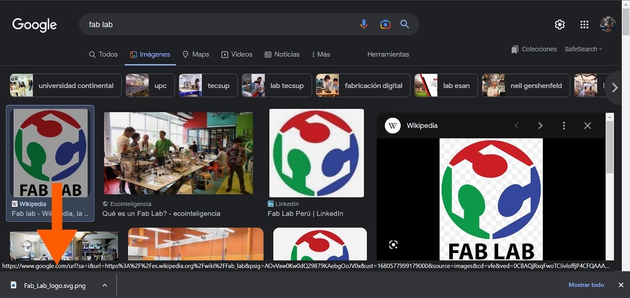Image resolution: width=630 pixels, height=298 pixels.
Task: Switch to the Videos tab
Action: (237, 54)
